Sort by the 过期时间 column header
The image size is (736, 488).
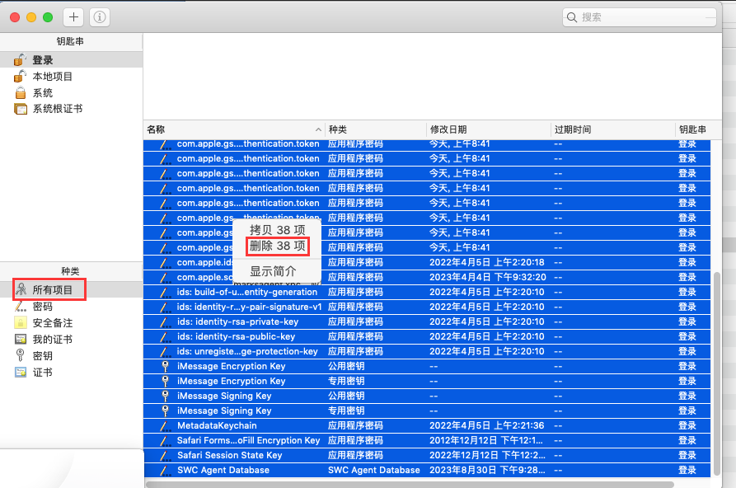click(x=612, y=129)
